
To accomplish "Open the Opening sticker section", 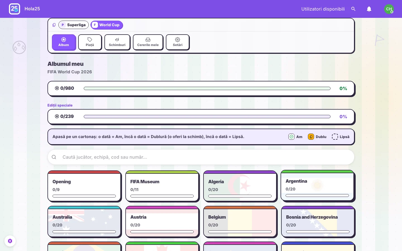I will pos(84,186).
